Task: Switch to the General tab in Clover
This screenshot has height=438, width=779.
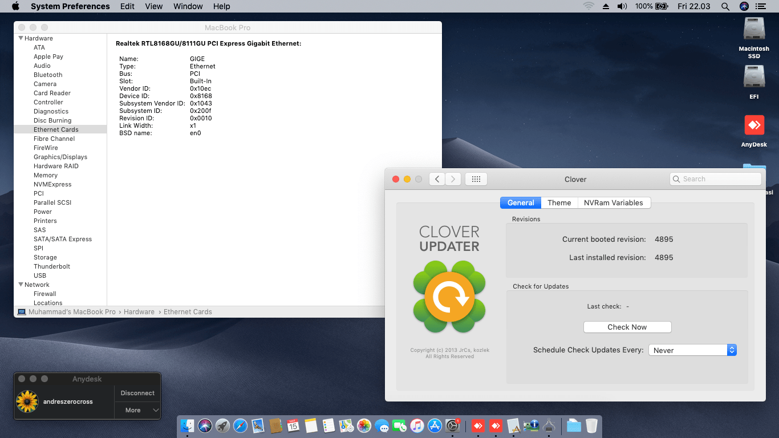Action: [521, 202]
